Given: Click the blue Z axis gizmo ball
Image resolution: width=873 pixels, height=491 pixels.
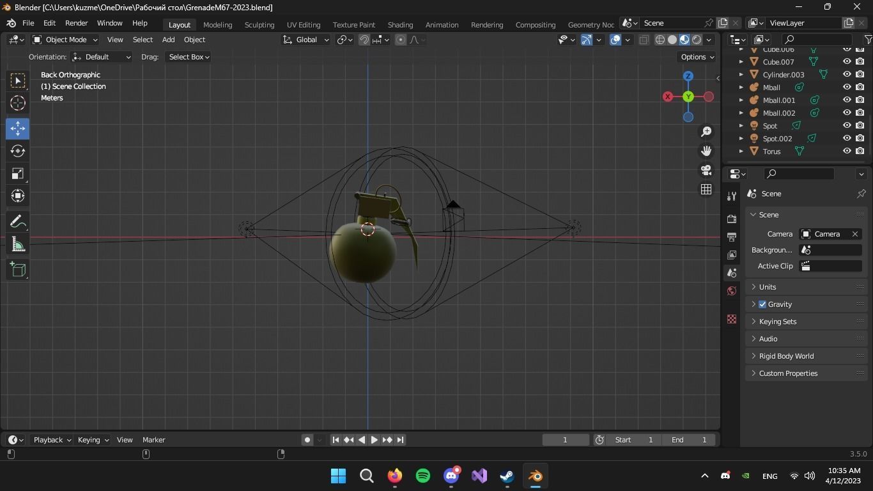Looking at the screenshot, I should tap(688, 76).
